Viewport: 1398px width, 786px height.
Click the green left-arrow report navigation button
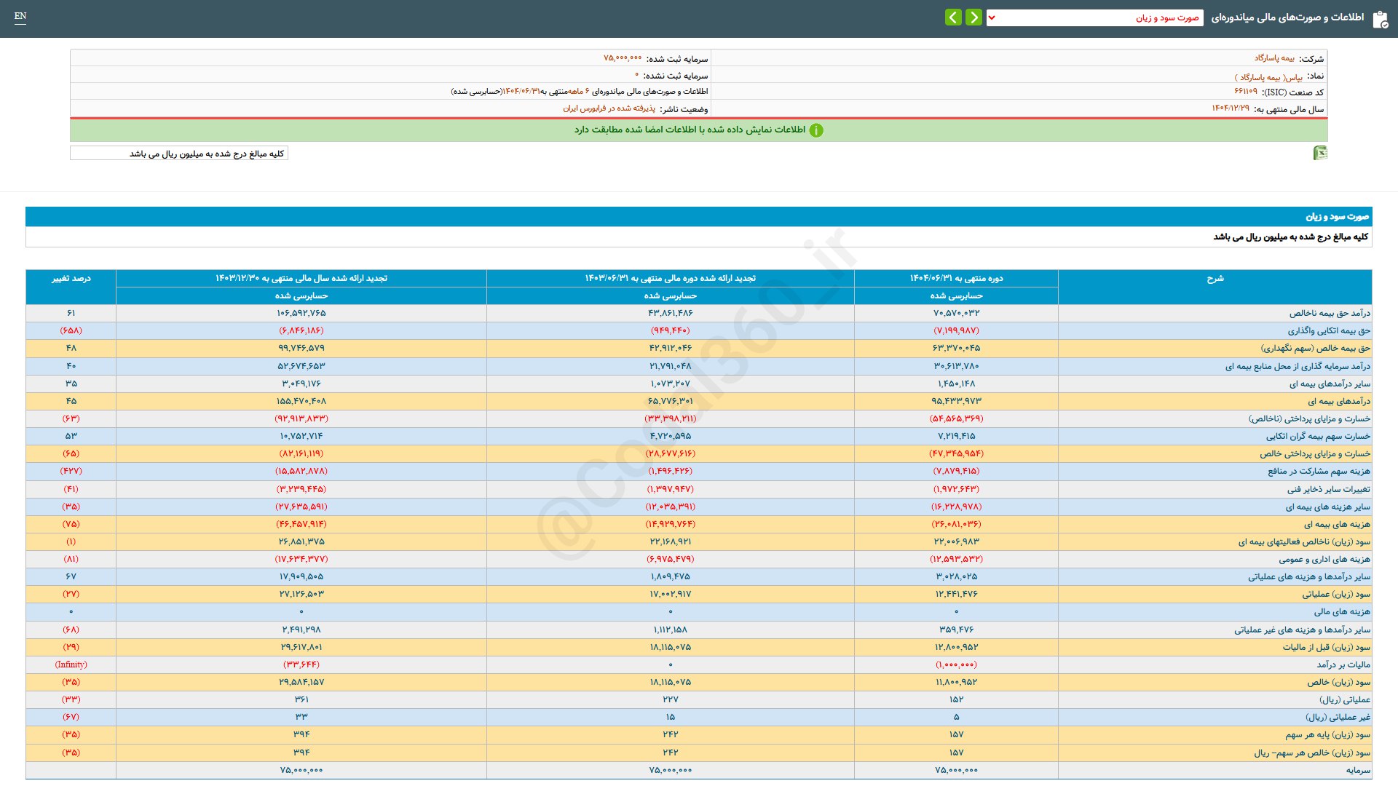953,17
